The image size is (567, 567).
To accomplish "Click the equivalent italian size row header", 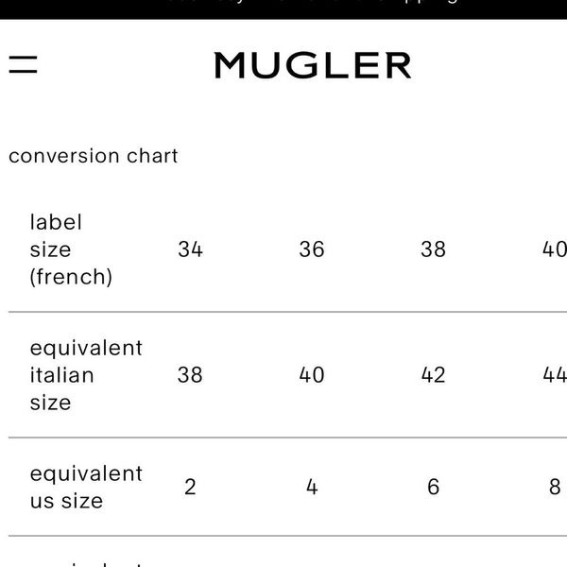I will (86, 375).
